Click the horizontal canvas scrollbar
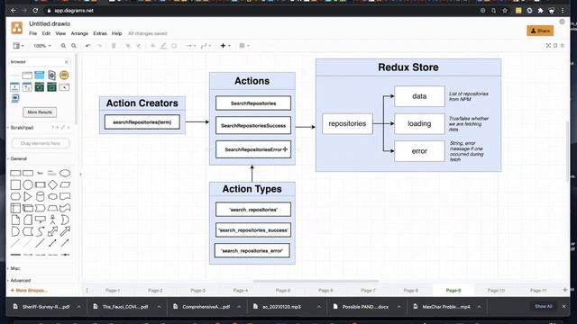 316,282
